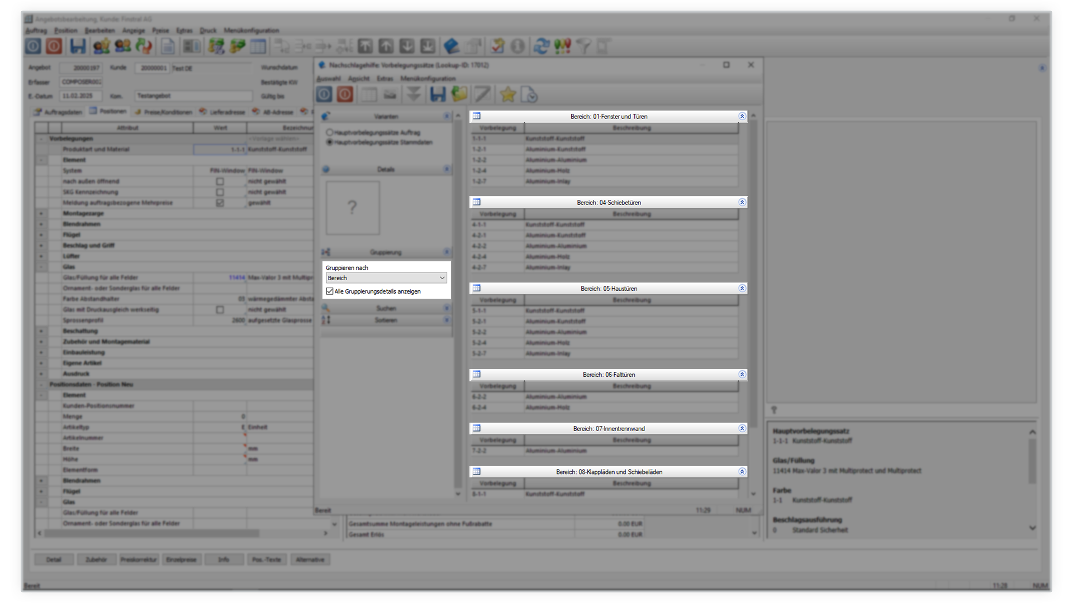Click the red cancel icon in main toolbar
This screenshot has height=603, width=1073.
54,46
